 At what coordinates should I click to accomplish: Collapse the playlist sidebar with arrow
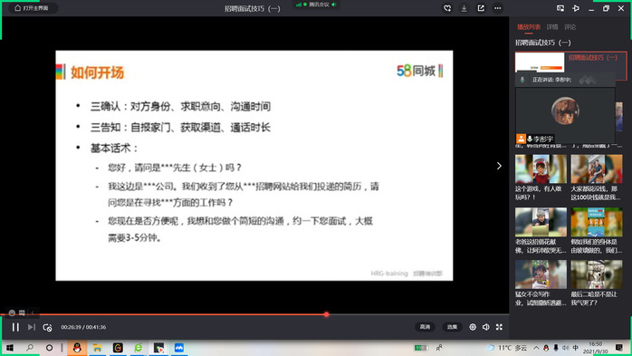pyautogui.click(x=499, y=166)
